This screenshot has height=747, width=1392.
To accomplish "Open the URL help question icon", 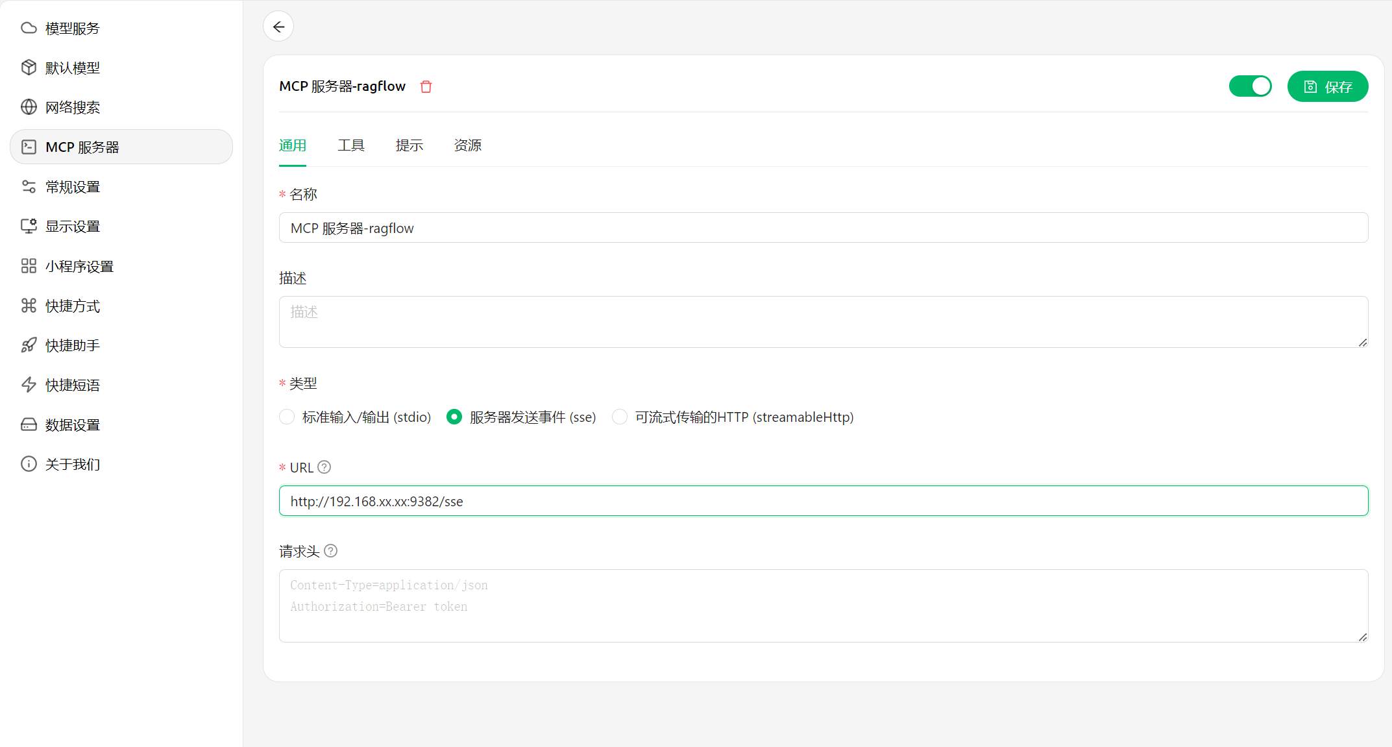I will [324, 467].
